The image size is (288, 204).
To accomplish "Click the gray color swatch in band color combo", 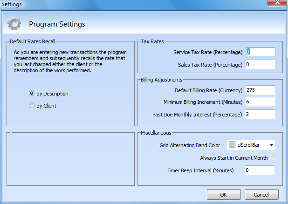I will [232, 145].
